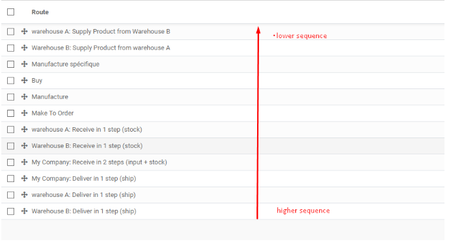This screenshot has width=449, height=246.
Task: Check the box for the Buy route
Action: pos(10,81)
